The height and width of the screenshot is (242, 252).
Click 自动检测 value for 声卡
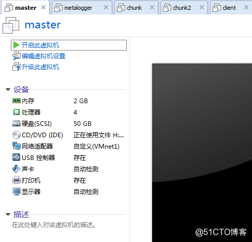coord(86,169)
